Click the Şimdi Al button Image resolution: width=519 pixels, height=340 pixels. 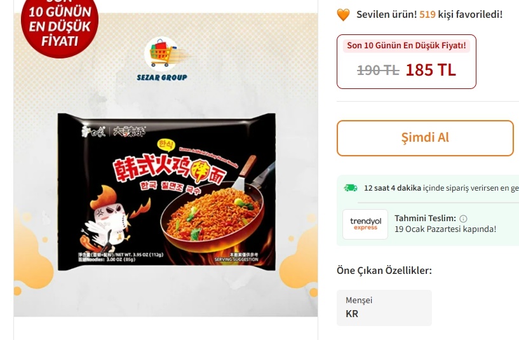point(426,138)
